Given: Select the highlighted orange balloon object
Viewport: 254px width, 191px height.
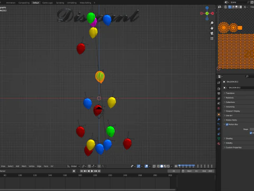Looking at the screenshot, I should [x=100, y=77].
